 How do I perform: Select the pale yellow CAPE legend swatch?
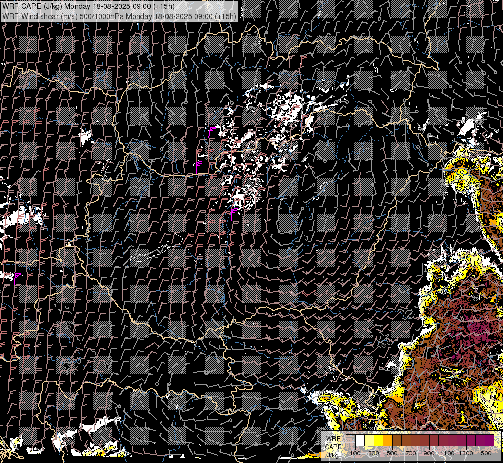tap(369, 440)
